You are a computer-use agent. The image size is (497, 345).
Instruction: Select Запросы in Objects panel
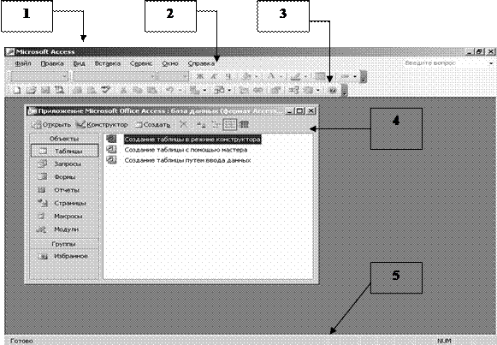pos(65,164)
